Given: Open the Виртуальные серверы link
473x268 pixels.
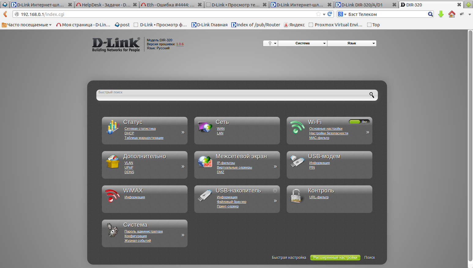Looking at the screenshot, I should point(234,167).
